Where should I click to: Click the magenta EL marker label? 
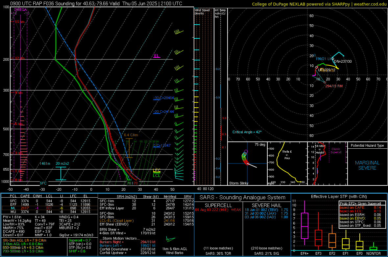[x=157, y=55]
